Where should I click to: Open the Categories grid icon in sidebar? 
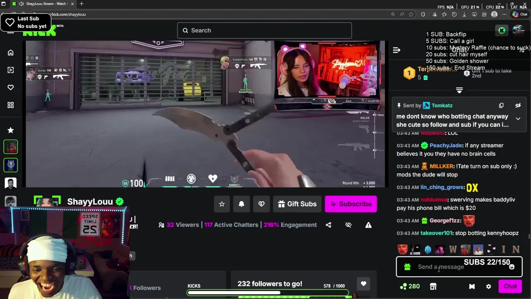11,105
